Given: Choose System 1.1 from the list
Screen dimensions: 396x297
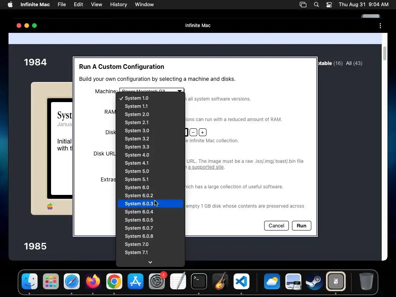Looking at the screenshot, I should tap(150, 106).
